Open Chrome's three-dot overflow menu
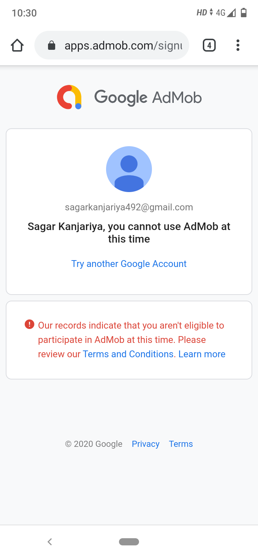258x559 pixels. coord(238,46)
